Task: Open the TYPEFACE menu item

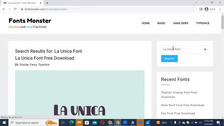Action: 203,23
